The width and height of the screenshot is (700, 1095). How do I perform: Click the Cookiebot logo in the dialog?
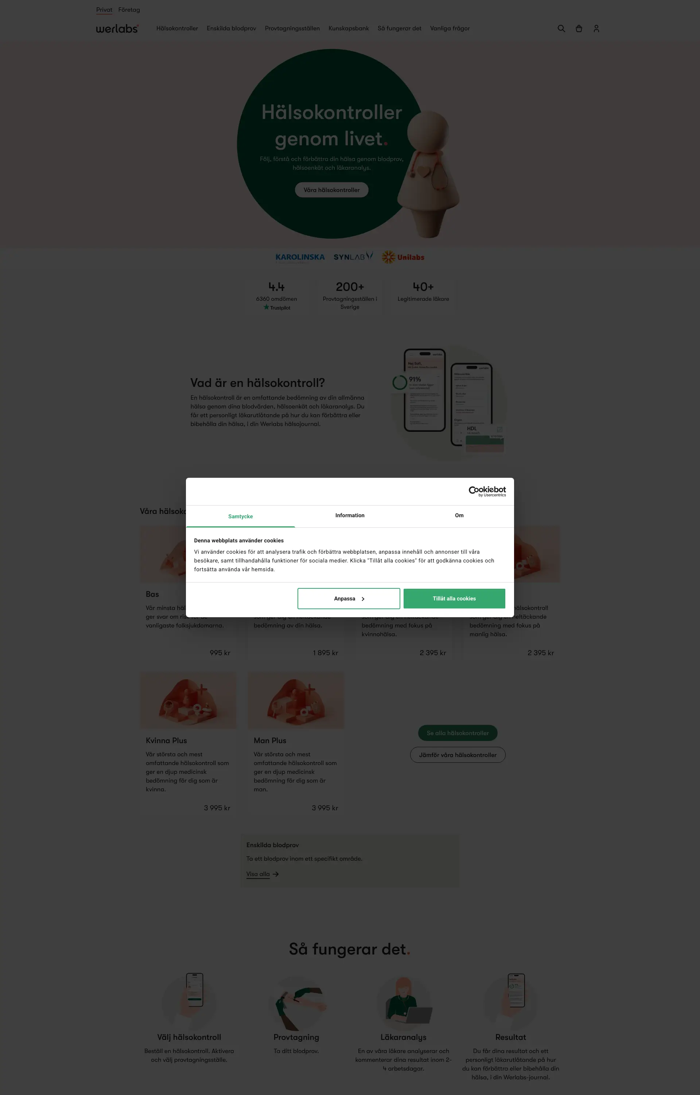(x=487, y=491)
